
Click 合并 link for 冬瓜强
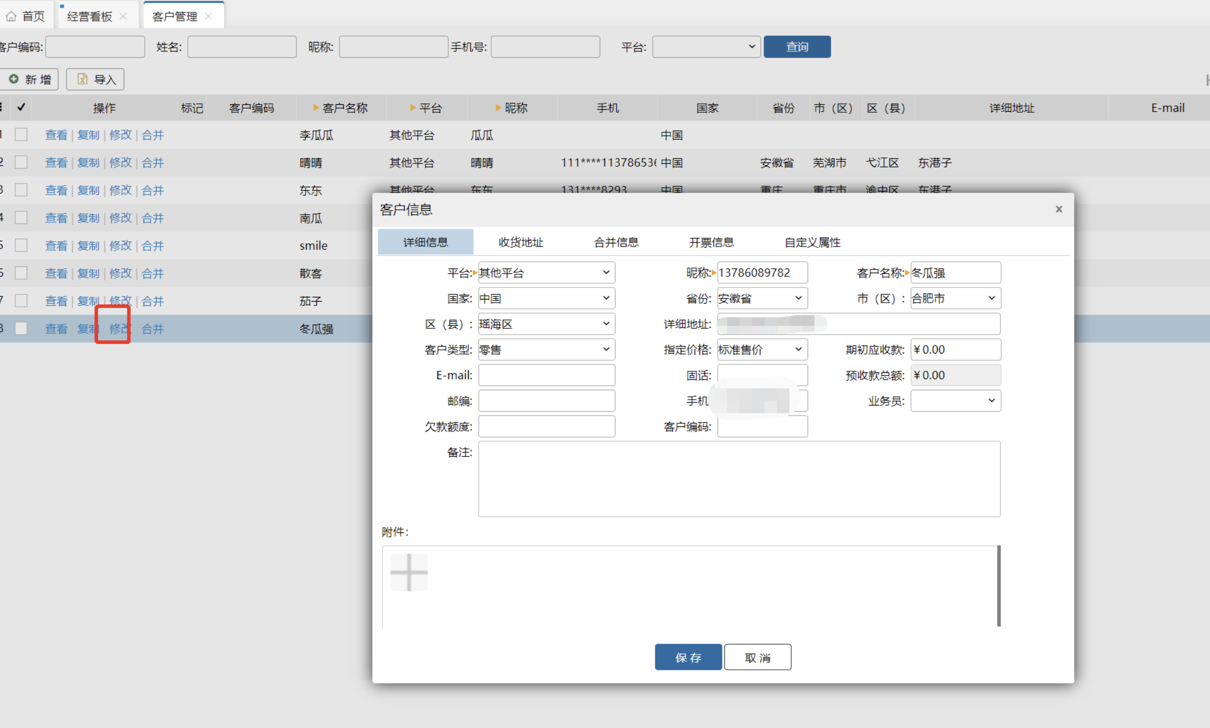point(153,329)
